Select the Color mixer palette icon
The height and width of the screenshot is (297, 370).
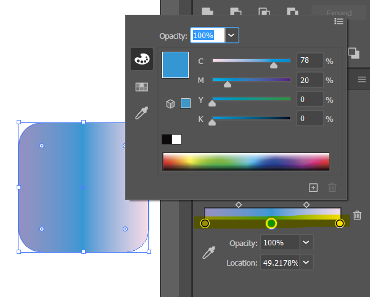click(x=142, y=59)
